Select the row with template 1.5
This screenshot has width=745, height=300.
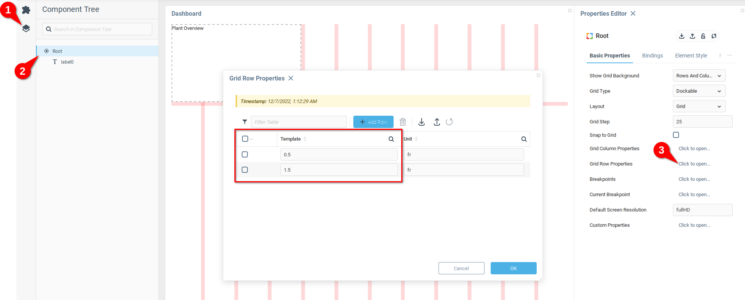245,170
